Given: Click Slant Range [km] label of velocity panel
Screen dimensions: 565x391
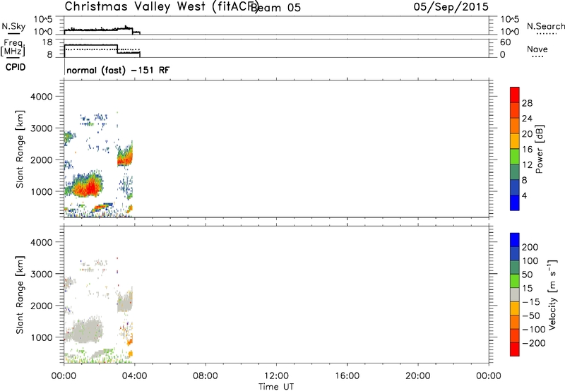Looking at the screenshot, I should [20, 294].
